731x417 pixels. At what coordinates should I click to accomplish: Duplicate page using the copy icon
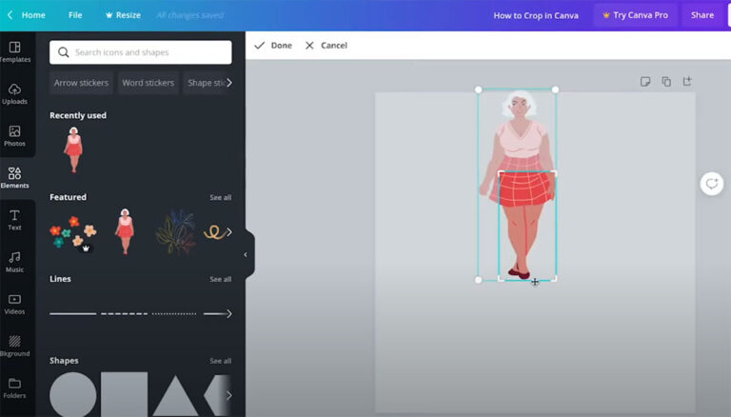coord(666,82)
